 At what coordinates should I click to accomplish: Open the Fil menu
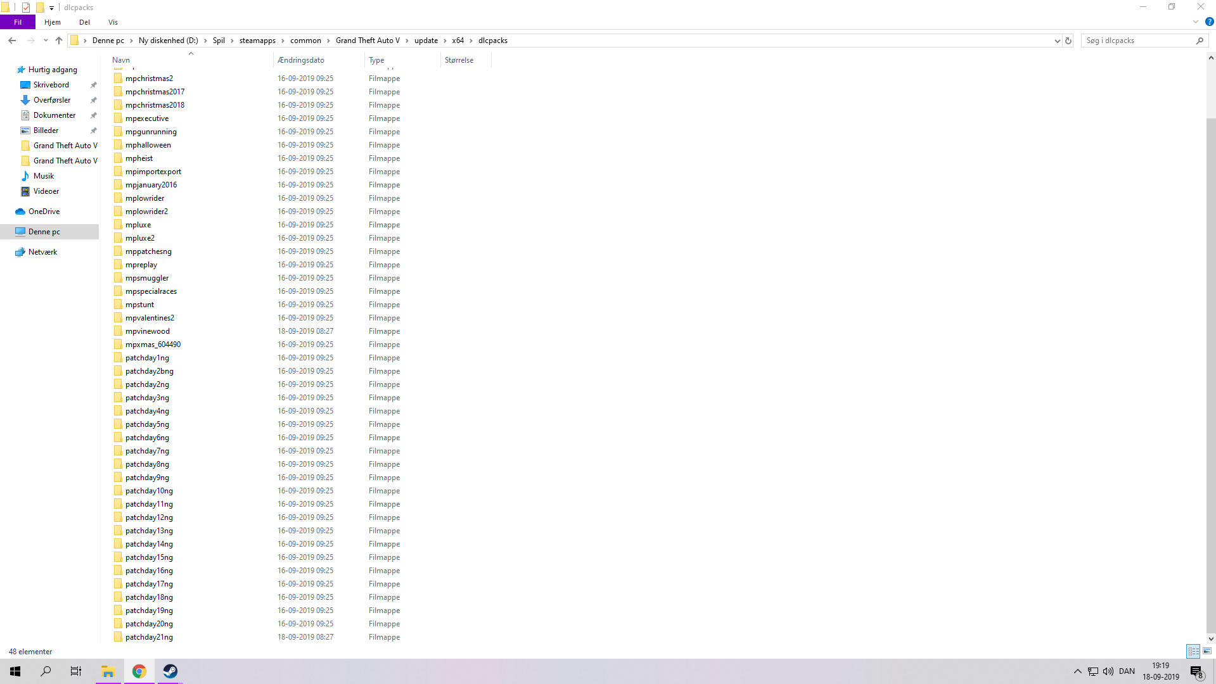point(18,22)
